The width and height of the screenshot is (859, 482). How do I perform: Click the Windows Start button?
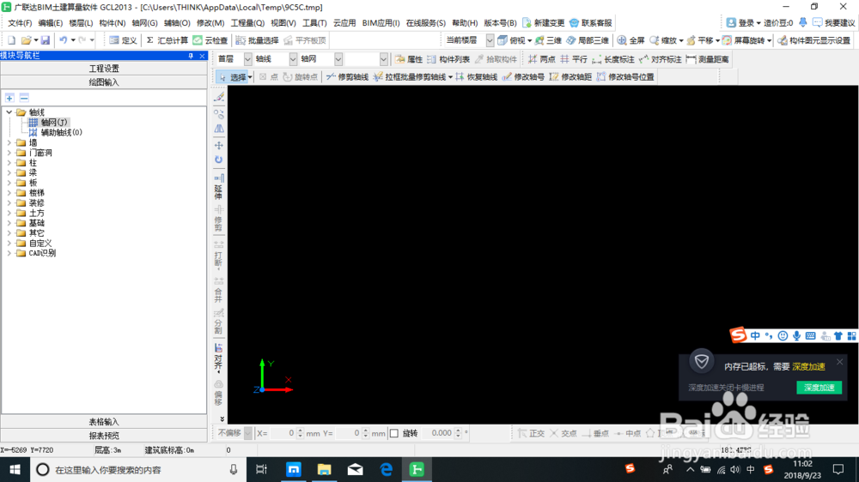(x=15, y=470)
